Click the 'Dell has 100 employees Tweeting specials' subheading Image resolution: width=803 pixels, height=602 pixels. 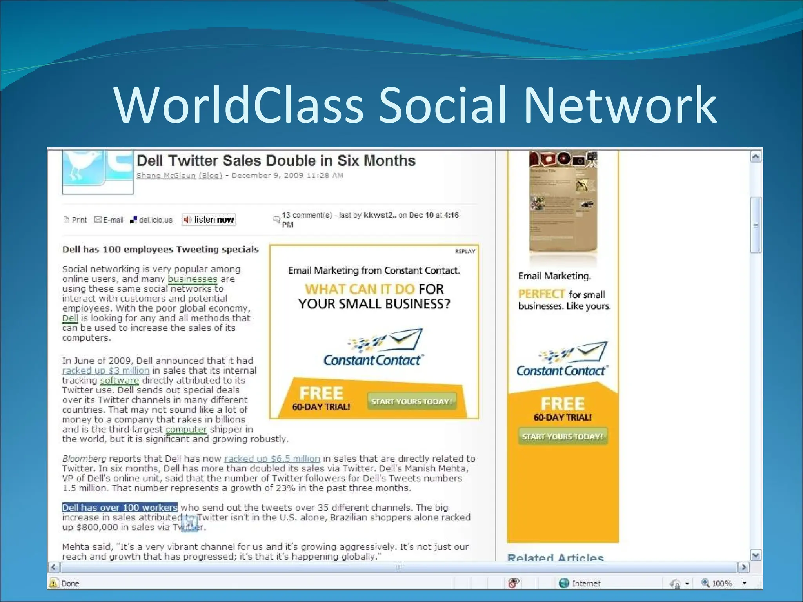click(x=160, y=250)
